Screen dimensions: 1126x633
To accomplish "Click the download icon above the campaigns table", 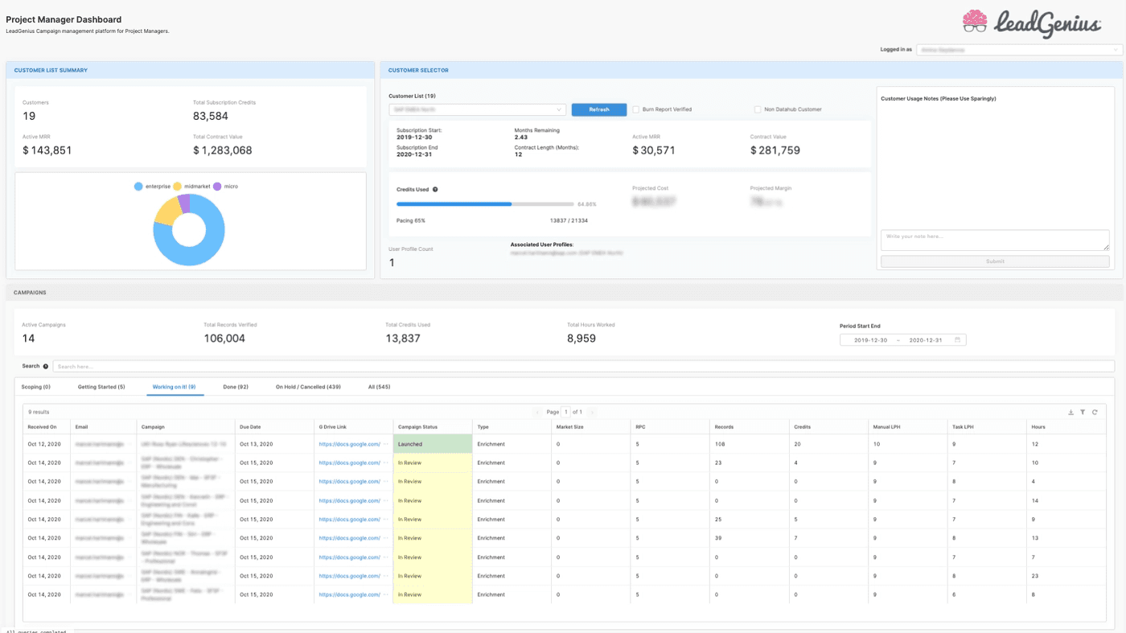I will pos(1071,413).
